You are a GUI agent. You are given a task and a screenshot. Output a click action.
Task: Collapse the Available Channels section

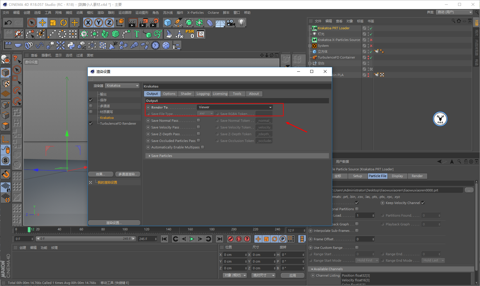pos(312,269)
